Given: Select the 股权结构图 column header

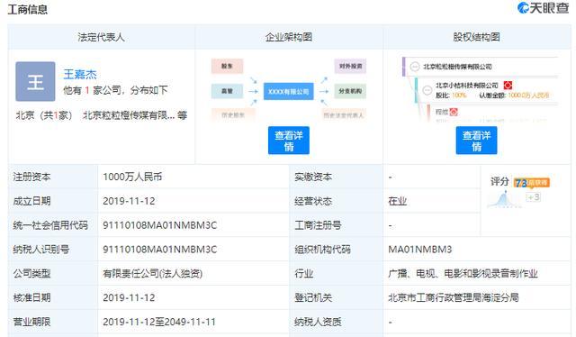Looking at the screenshot, I should (x=477, y=37).
